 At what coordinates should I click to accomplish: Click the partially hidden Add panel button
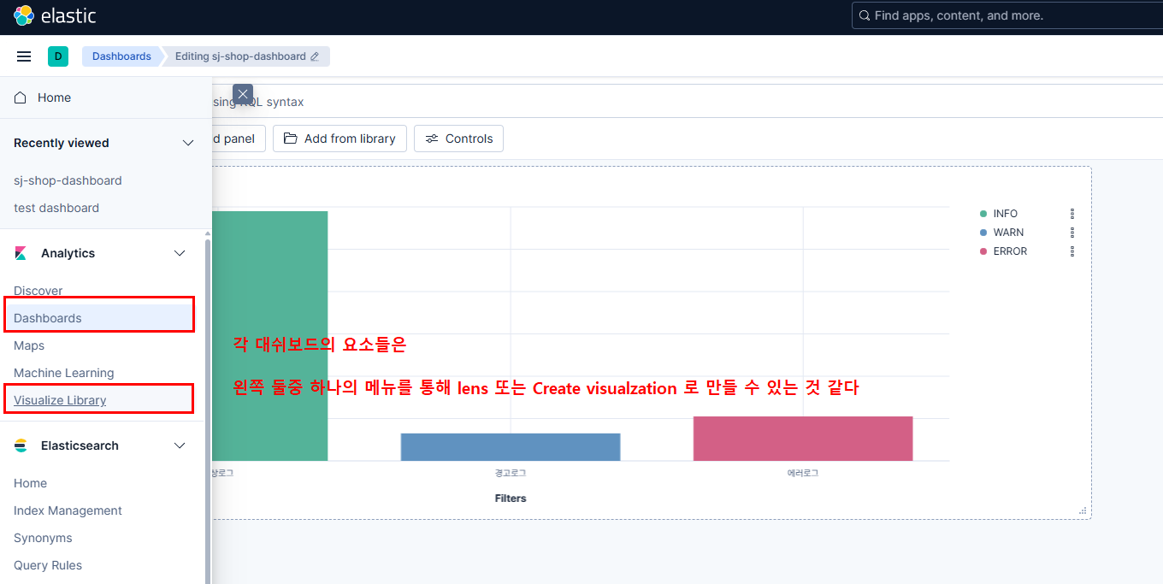pyautogui.click(x=239, y=139)
